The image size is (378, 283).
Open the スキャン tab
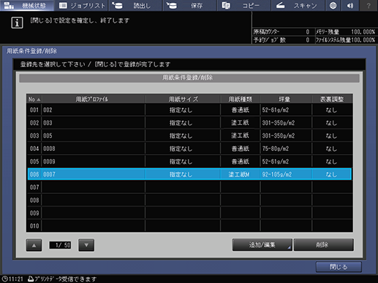[x=298, y=5]
